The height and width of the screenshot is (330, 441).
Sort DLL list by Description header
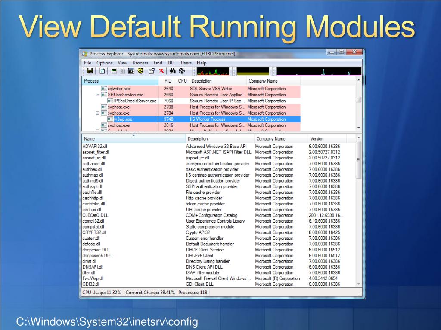pos(219,139)
